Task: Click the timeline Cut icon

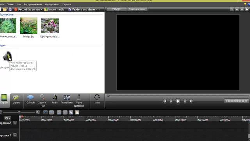Action: [59, 112]
